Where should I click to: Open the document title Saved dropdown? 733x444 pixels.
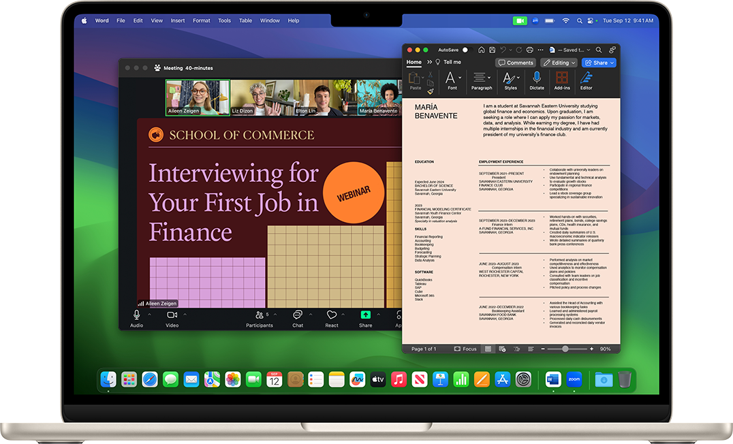(x=589, y=50)
